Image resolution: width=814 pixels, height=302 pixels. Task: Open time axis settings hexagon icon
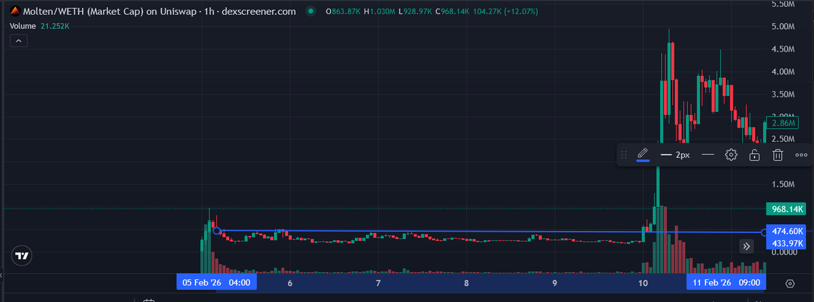790,282
